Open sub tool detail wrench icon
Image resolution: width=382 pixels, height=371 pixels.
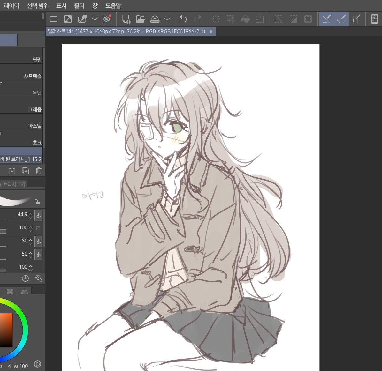point(39,278)
